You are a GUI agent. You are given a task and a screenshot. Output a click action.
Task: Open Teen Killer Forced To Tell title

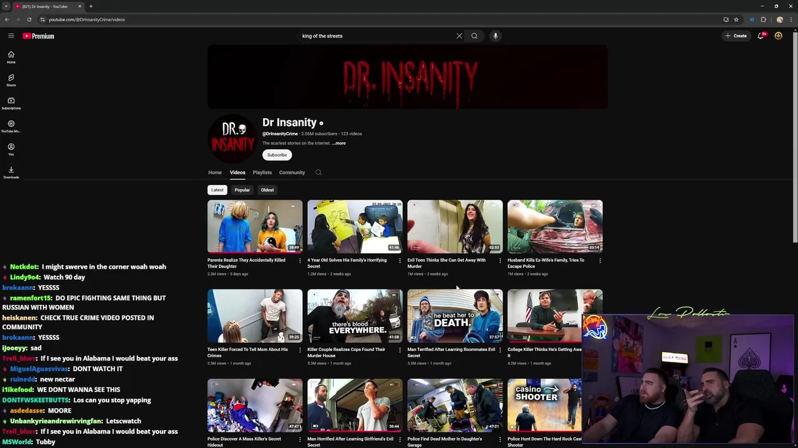[x=248, y=353]
